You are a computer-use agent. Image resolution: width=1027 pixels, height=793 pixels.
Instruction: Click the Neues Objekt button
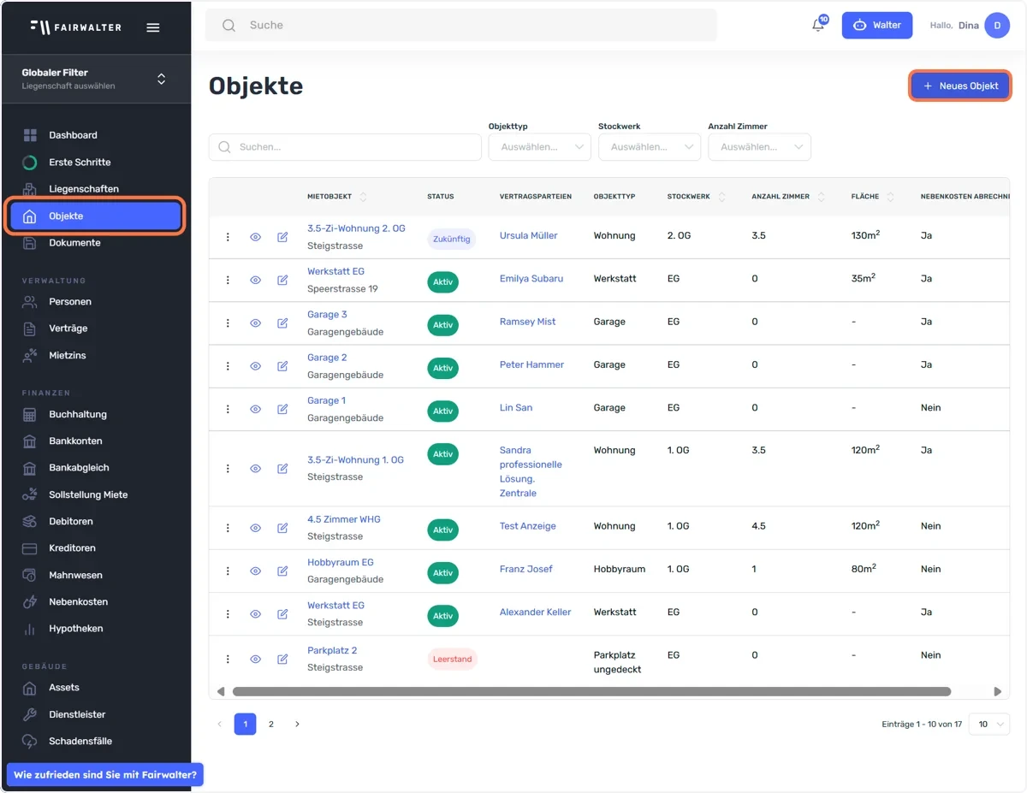[x=960, y=86]
